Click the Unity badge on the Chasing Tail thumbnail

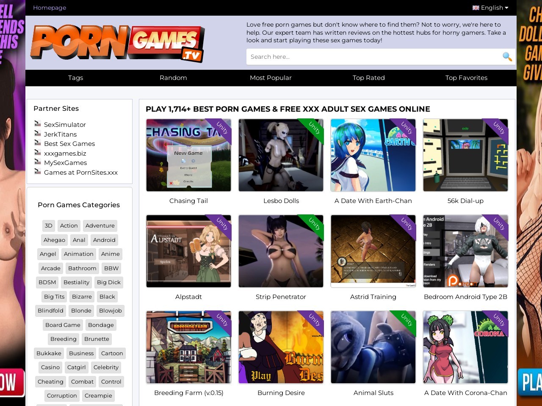tap(222, 128)
